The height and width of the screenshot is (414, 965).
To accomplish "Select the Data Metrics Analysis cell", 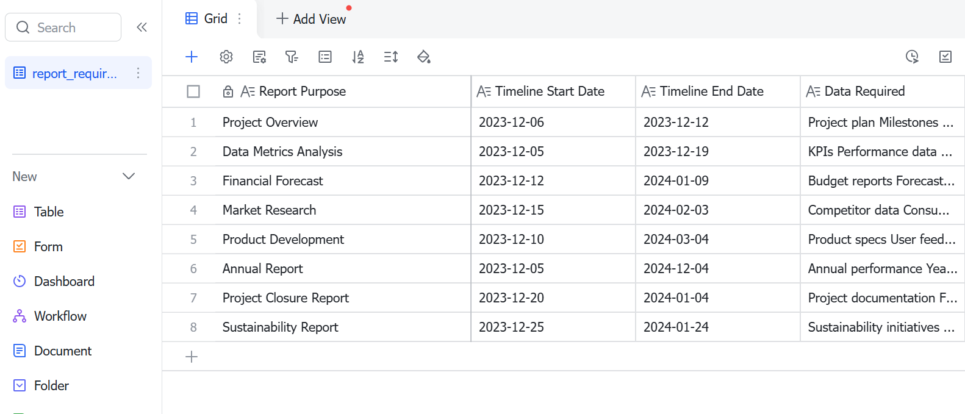I will point(343,152).
